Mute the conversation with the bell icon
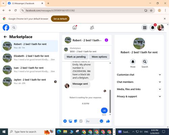 pyautogui.click(x=133, y=62)
